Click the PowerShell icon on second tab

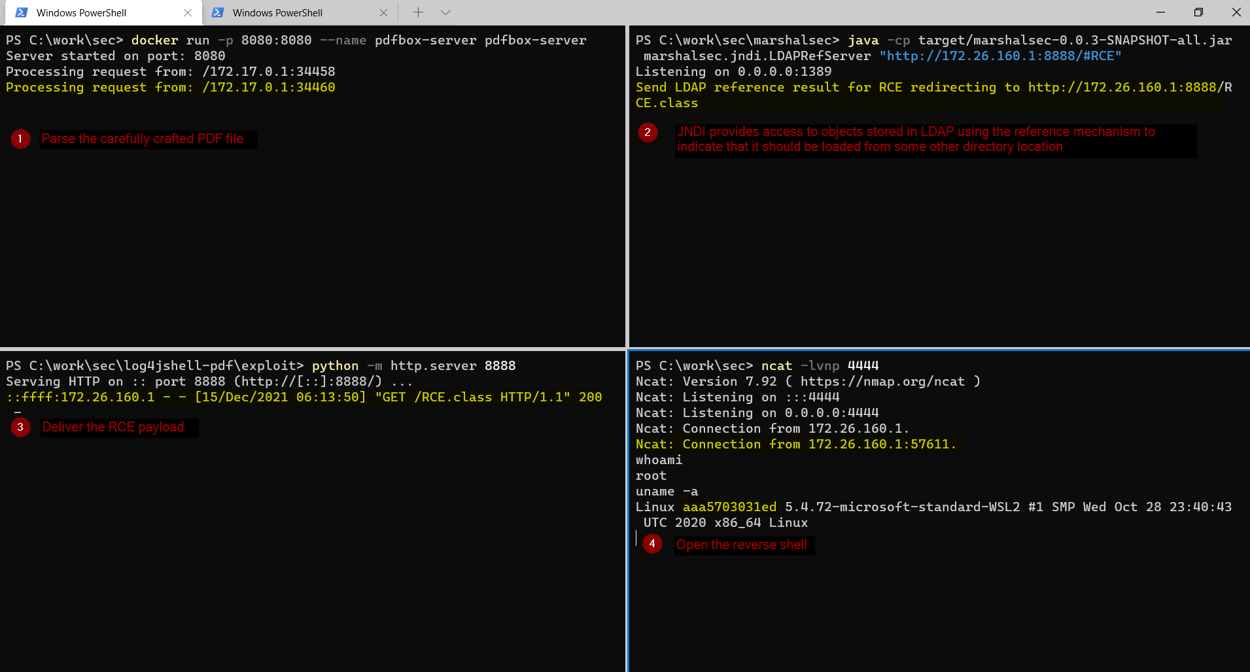pos(218,12)
